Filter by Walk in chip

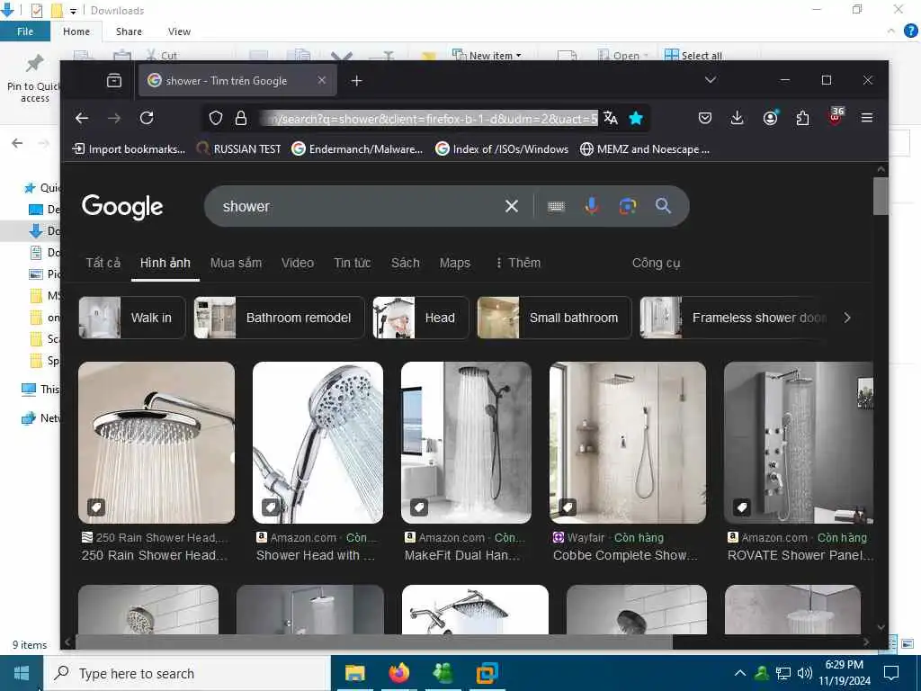[x=131, y=318]
